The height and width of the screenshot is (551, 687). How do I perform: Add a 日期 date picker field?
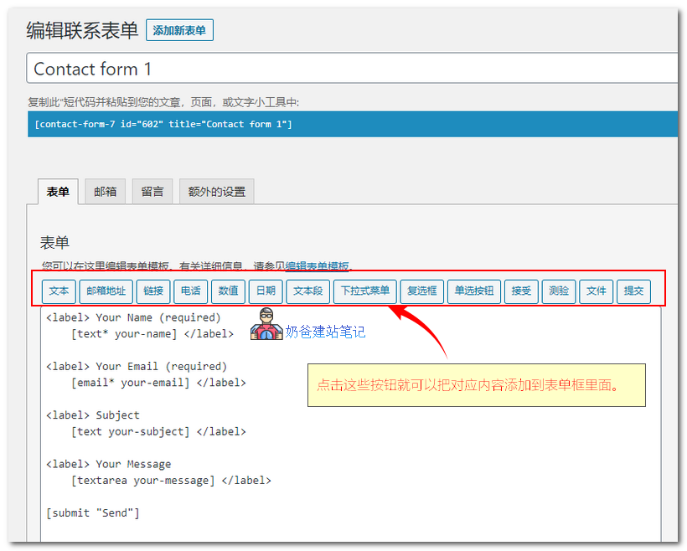(265, 291)
